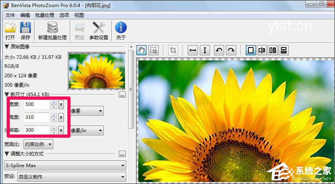Select the hand pan tool
335x184 pixels.
(141, 50)
